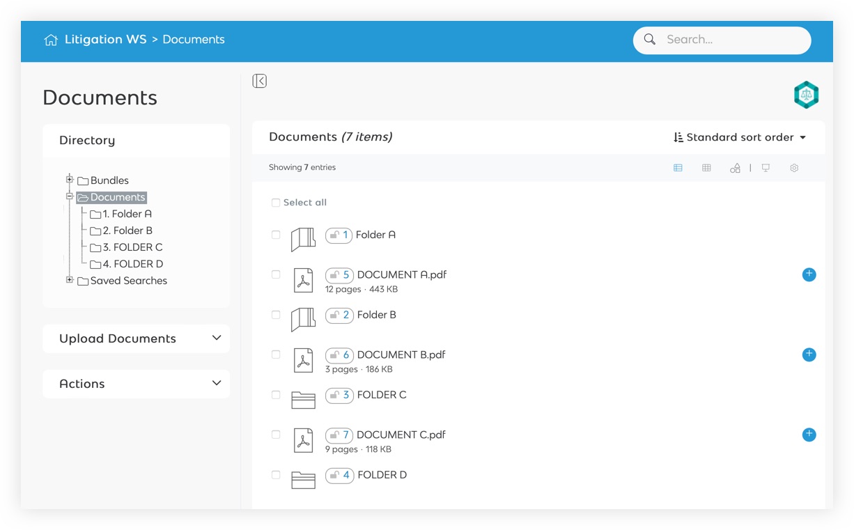Check the Select all checkbox

click(x=276, y=203)
